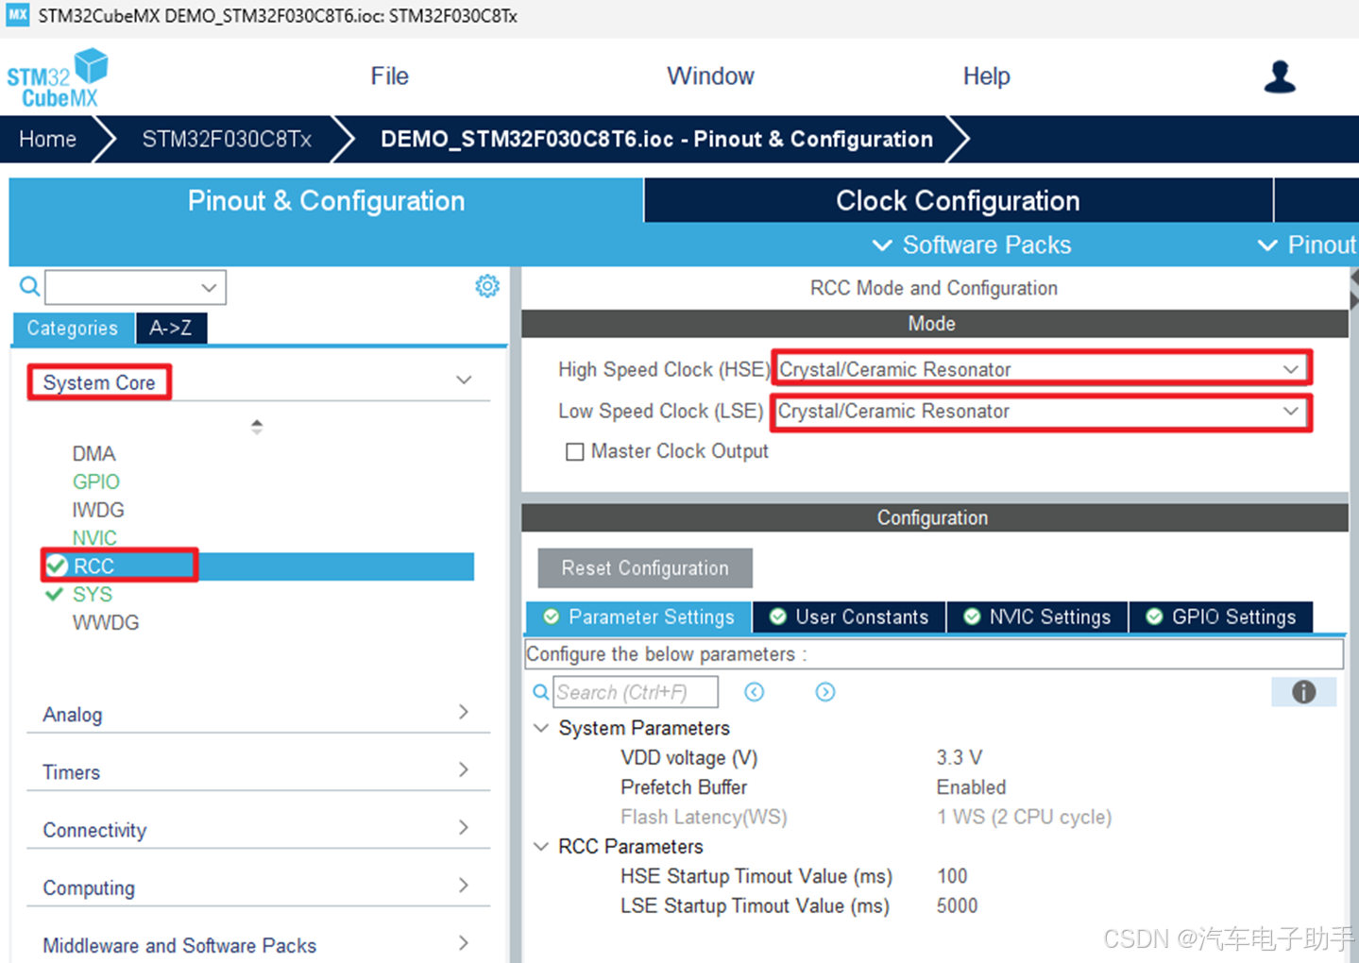Open the settings gear icon above Categories
Image resolution: width=1359 pixels, height=963 pixels.
[x=487, y=285]
